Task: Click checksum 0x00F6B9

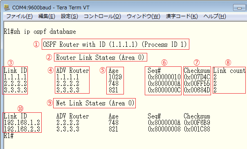Action: point(197,123)
